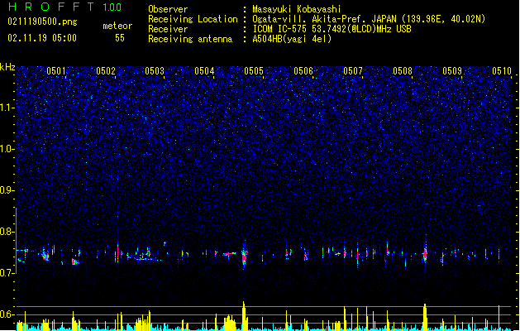The width and height of the screenshot is (520, 331).
Task: Select the file name 0211190500.png
Action: [42, 22]
